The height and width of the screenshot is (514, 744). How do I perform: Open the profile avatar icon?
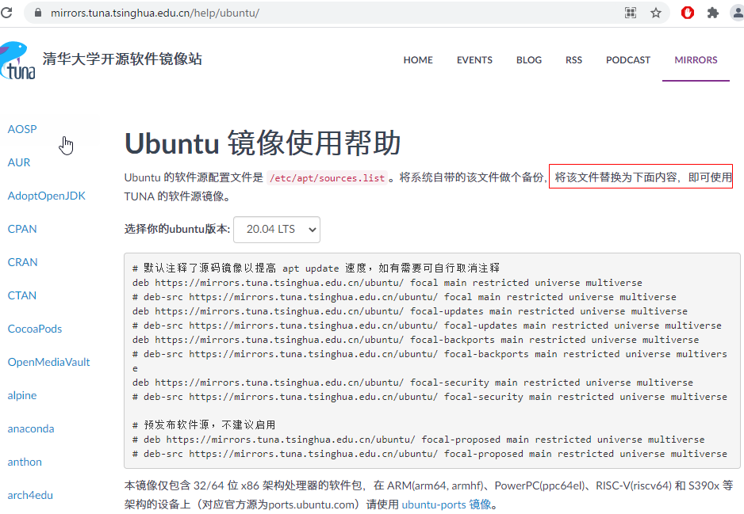[738, 13]
